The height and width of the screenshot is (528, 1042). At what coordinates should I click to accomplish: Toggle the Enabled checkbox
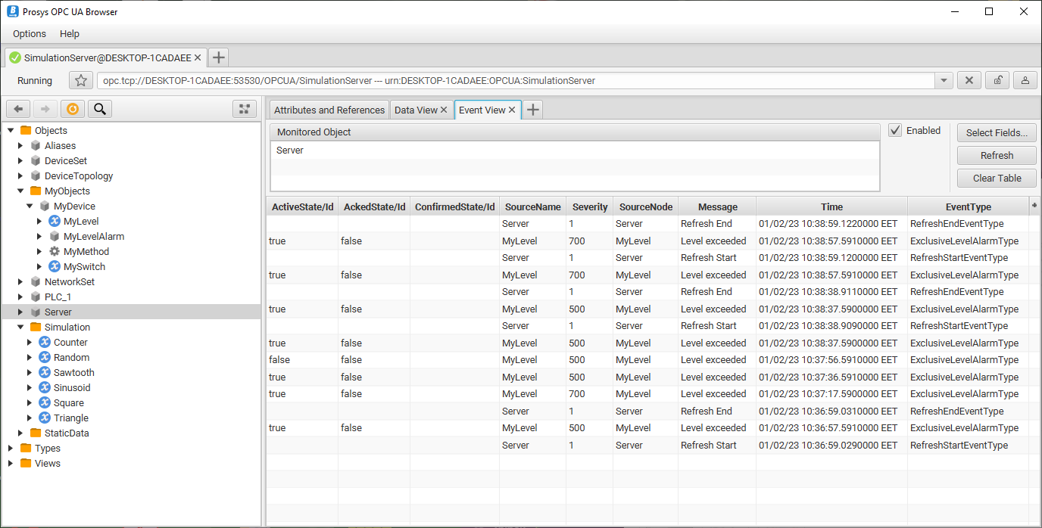895,130
